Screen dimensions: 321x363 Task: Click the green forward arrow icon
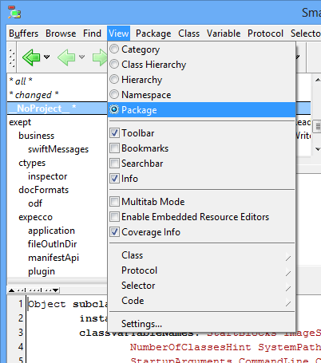click(x=100, y=57)
